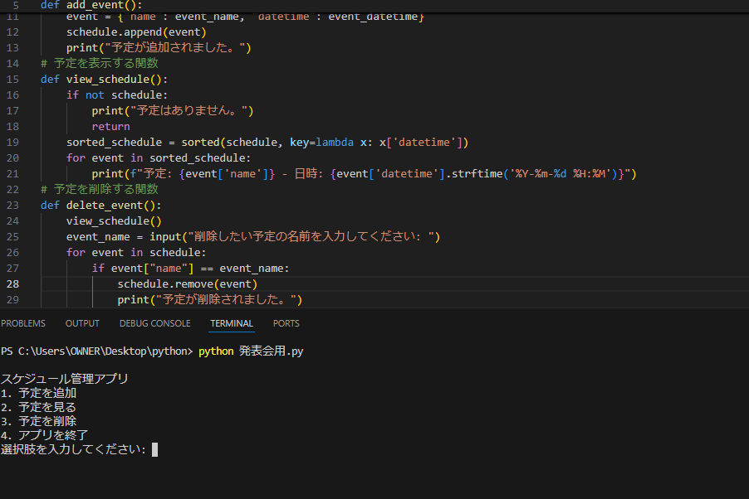Switch to the OUTPUT panel tab

[x=82, y=323]
